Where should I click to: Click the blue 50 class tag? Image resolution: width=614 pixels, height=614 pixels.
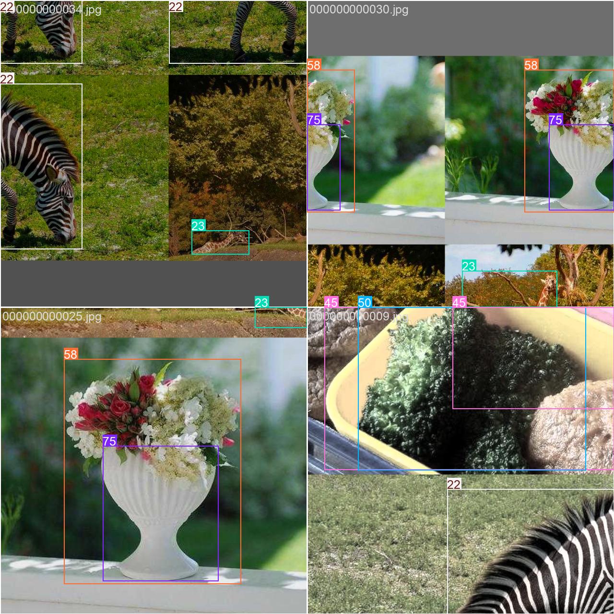click(365, 303)
